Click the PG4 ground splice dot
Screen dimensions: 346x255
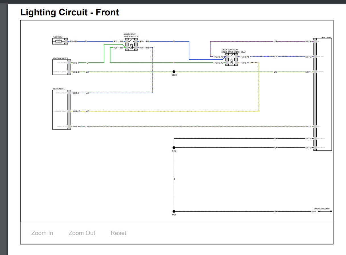click(x=174, y=148)
